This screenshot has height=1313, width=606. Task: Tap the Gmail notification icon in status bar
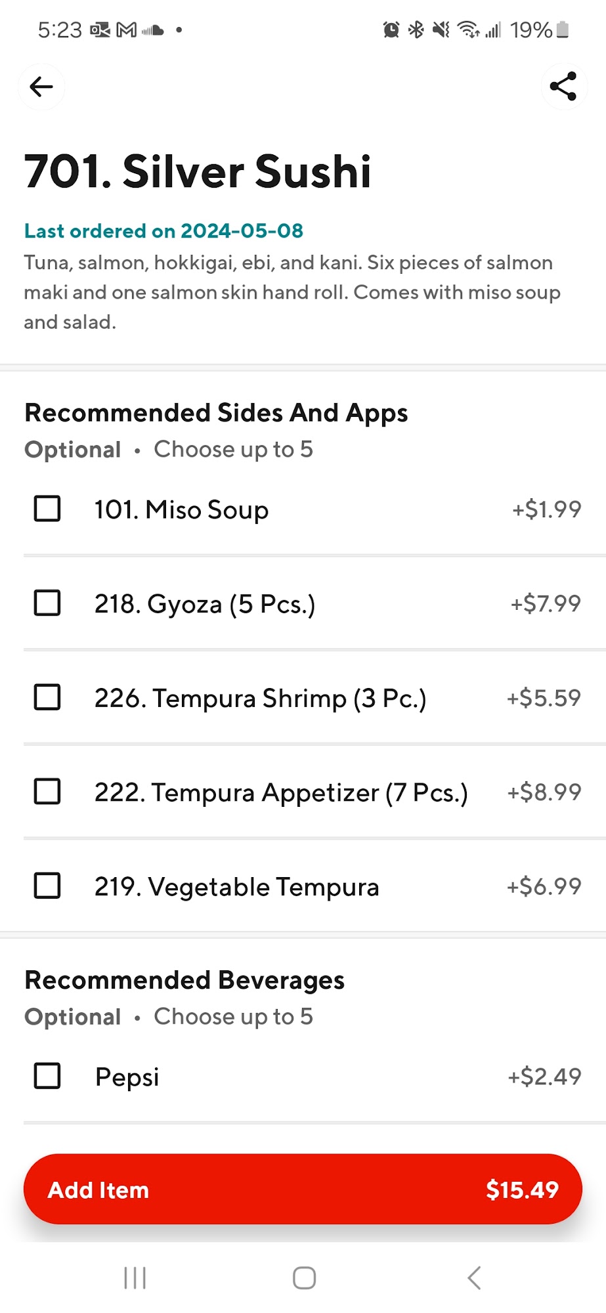point(126,30)
